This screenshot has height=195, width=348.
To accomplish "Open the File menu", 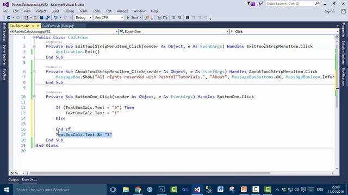I will [x=5, y=11].
